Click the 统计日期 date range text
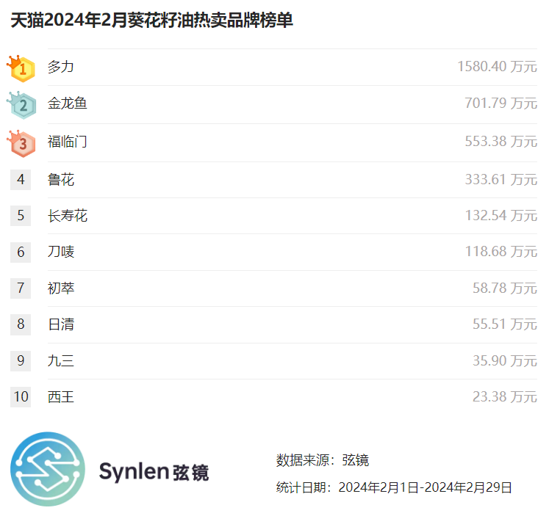The width and height of the screenshot is (549, 516). coord(394,487)
